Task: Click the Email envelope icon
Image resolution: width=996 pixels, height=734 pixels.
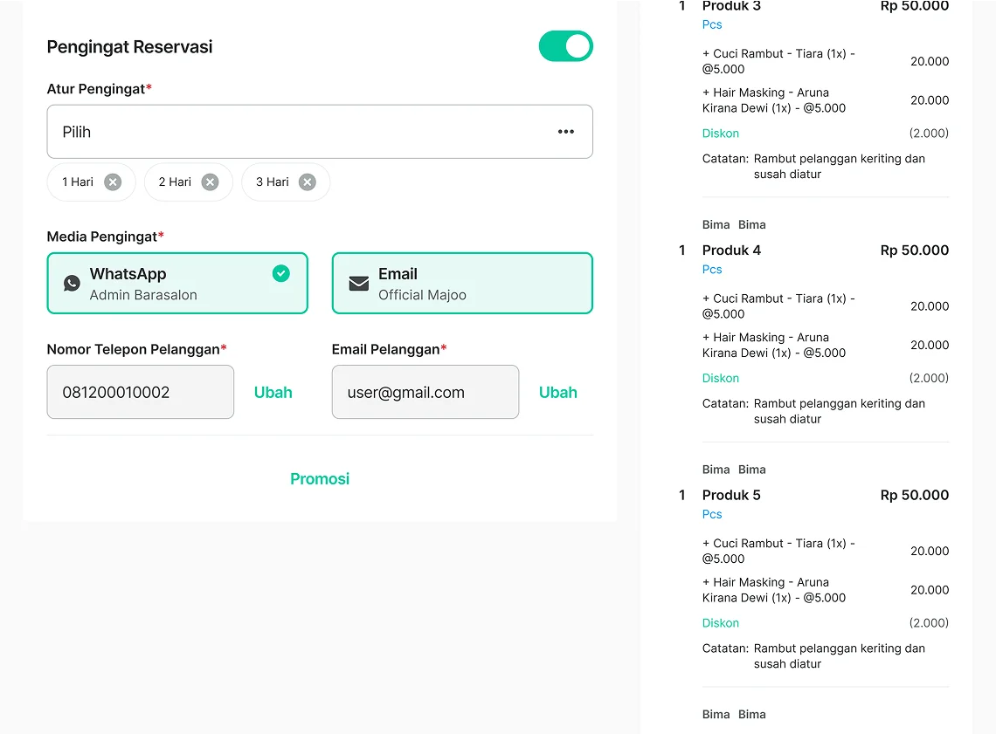Action: [358, 284]
